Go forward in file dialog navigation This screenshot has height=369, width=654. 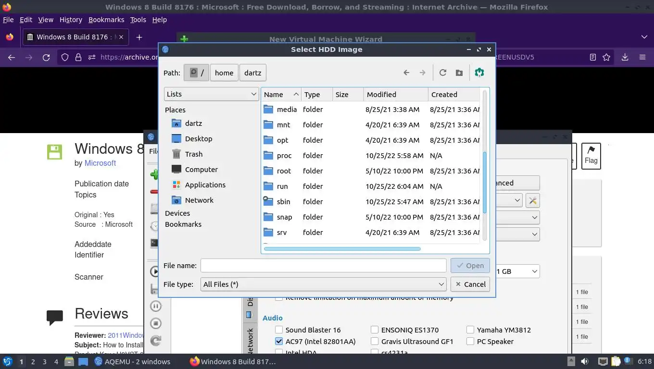point(422,73)
